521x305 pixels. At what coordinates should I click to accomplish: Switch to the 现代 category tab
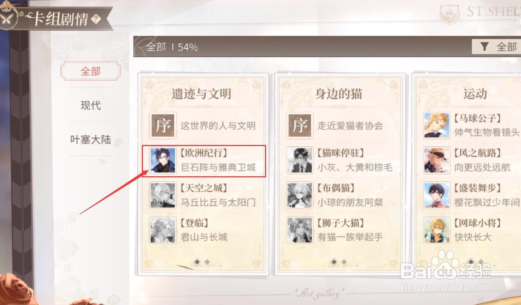click(x=90, y=105)
